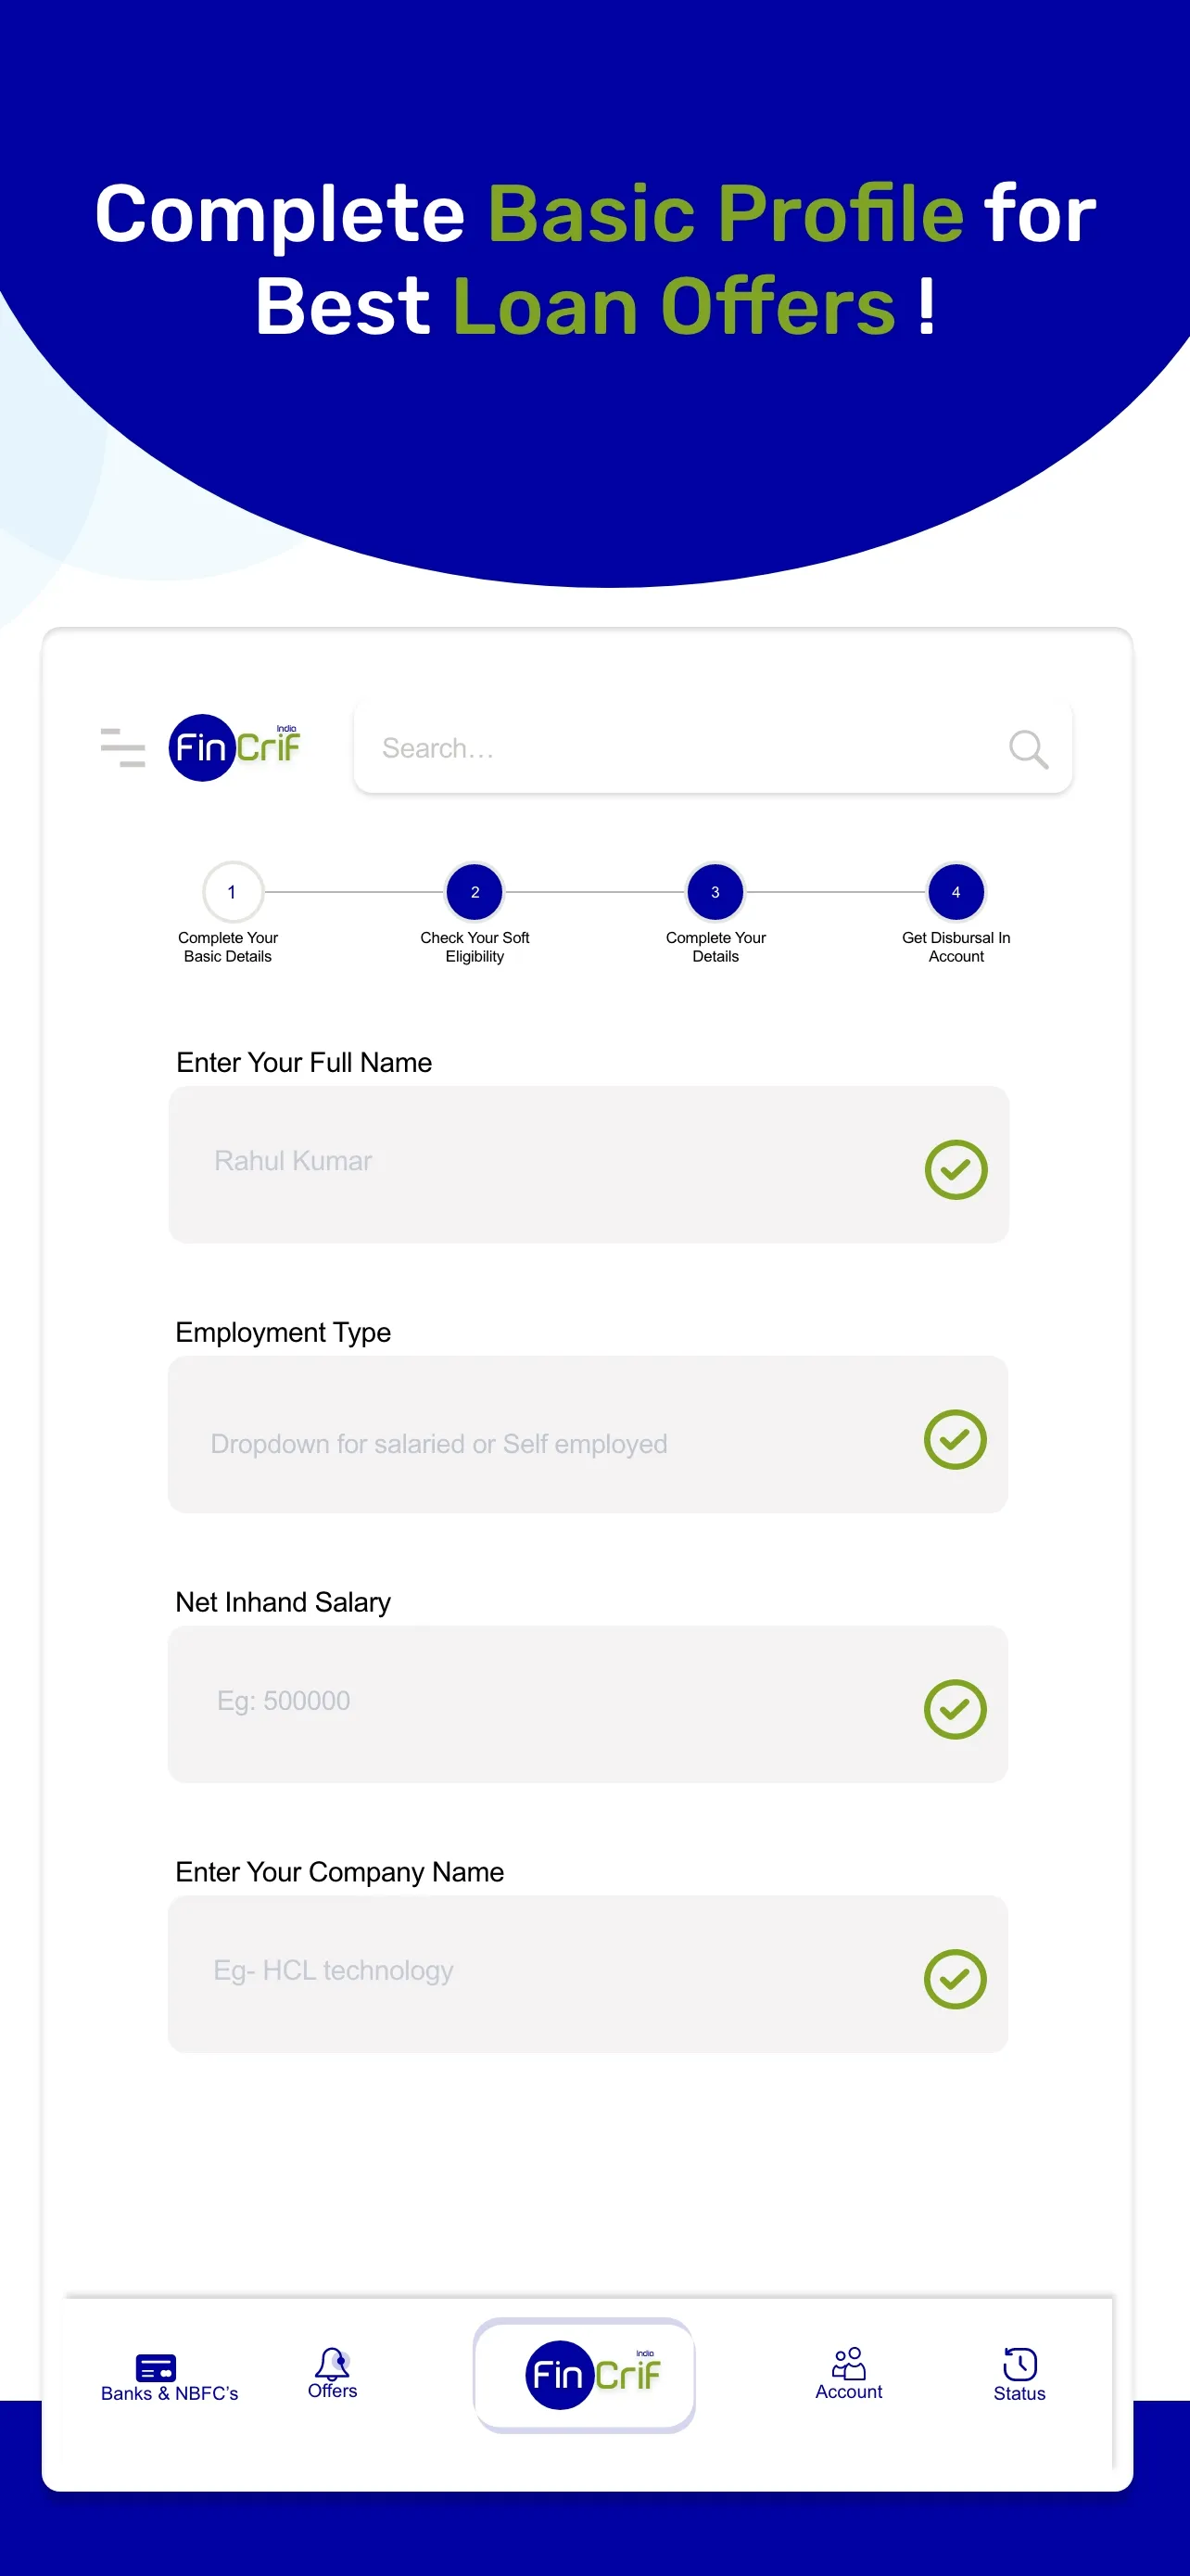Screen dimensions: 1190x2576
Task: Open the Status clock icon
Action: 1019,2365
